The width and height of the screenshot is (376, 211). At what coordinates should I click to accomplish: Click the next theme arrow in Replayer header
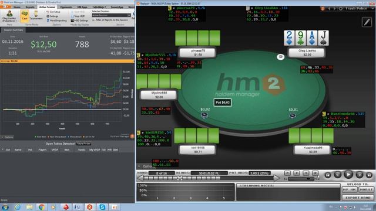[334, 9]
